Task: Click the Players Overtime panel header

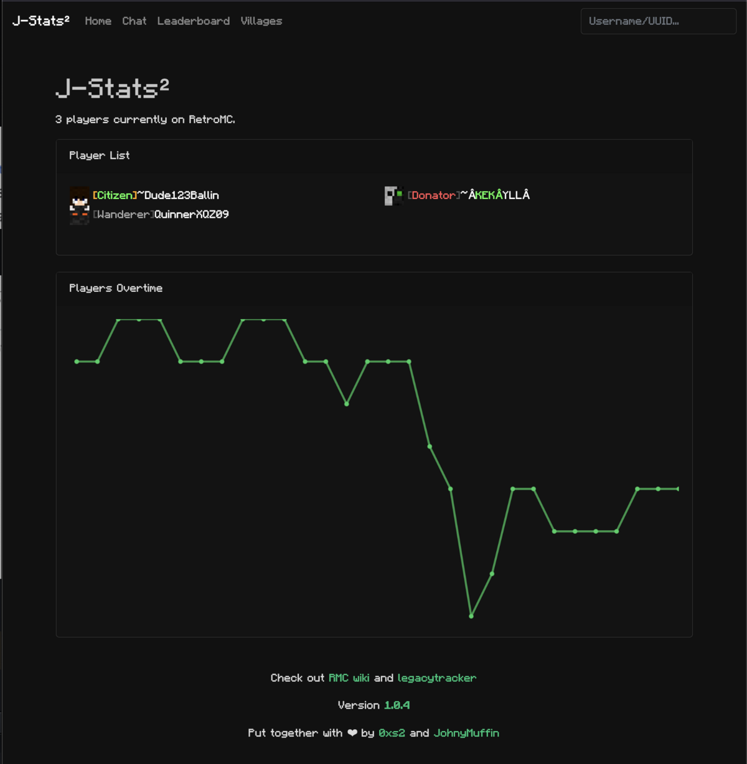Action: click(116, 288)
